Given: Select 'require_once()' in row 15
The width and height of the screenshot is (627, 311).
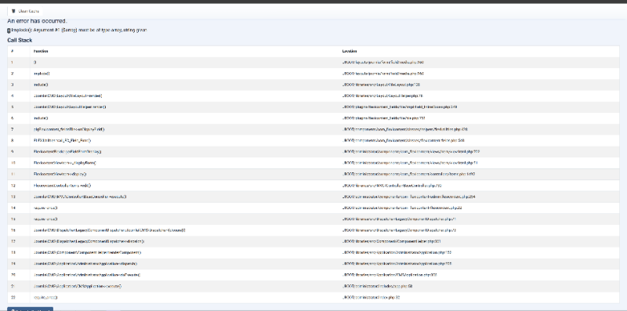Looking at the screenshot, I should click(x=45, y=219).
